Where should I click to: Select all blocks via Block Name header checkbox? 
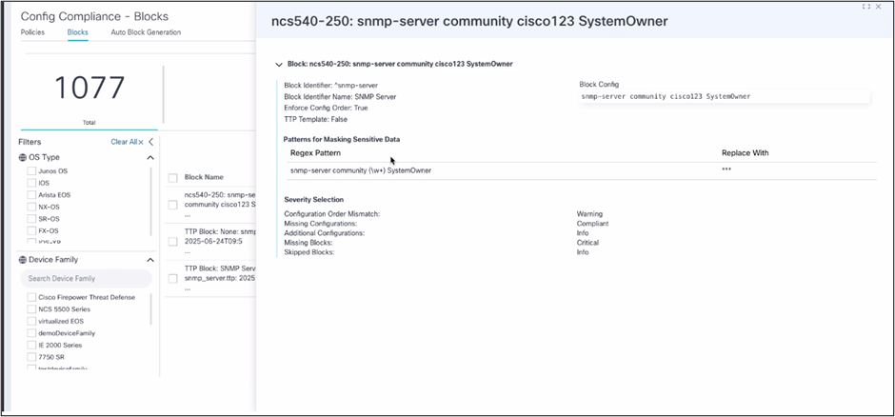click(172, 178)
